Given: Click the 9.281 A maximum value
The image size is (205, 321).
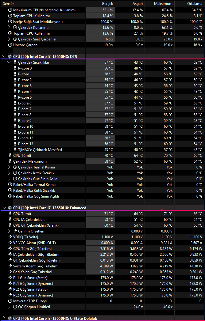Looking at the screenshot, I should point(166,243).
